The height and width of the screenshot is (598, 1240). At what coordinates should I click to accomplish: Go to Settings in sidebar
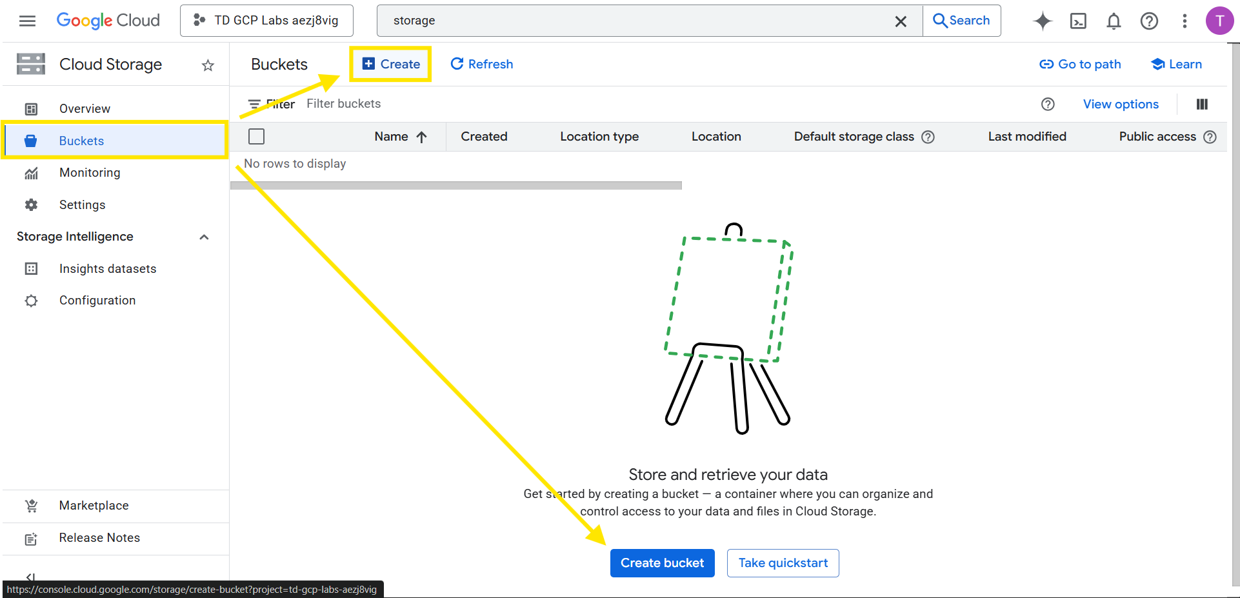point(82,204)
